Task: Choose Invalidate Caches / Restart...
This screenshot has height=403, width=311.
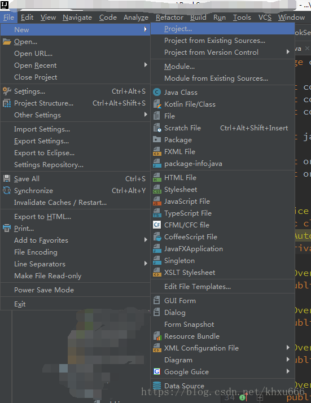Action: [75, 203]
